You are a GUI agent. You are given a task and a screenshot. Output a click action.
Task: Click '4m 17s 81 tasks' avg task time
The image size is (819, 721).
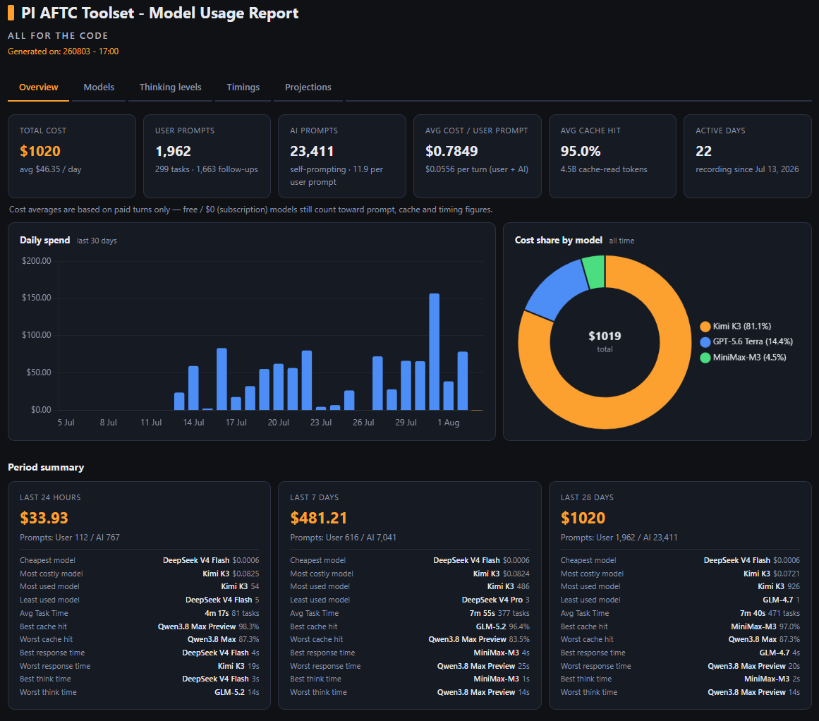click(232, 613)
